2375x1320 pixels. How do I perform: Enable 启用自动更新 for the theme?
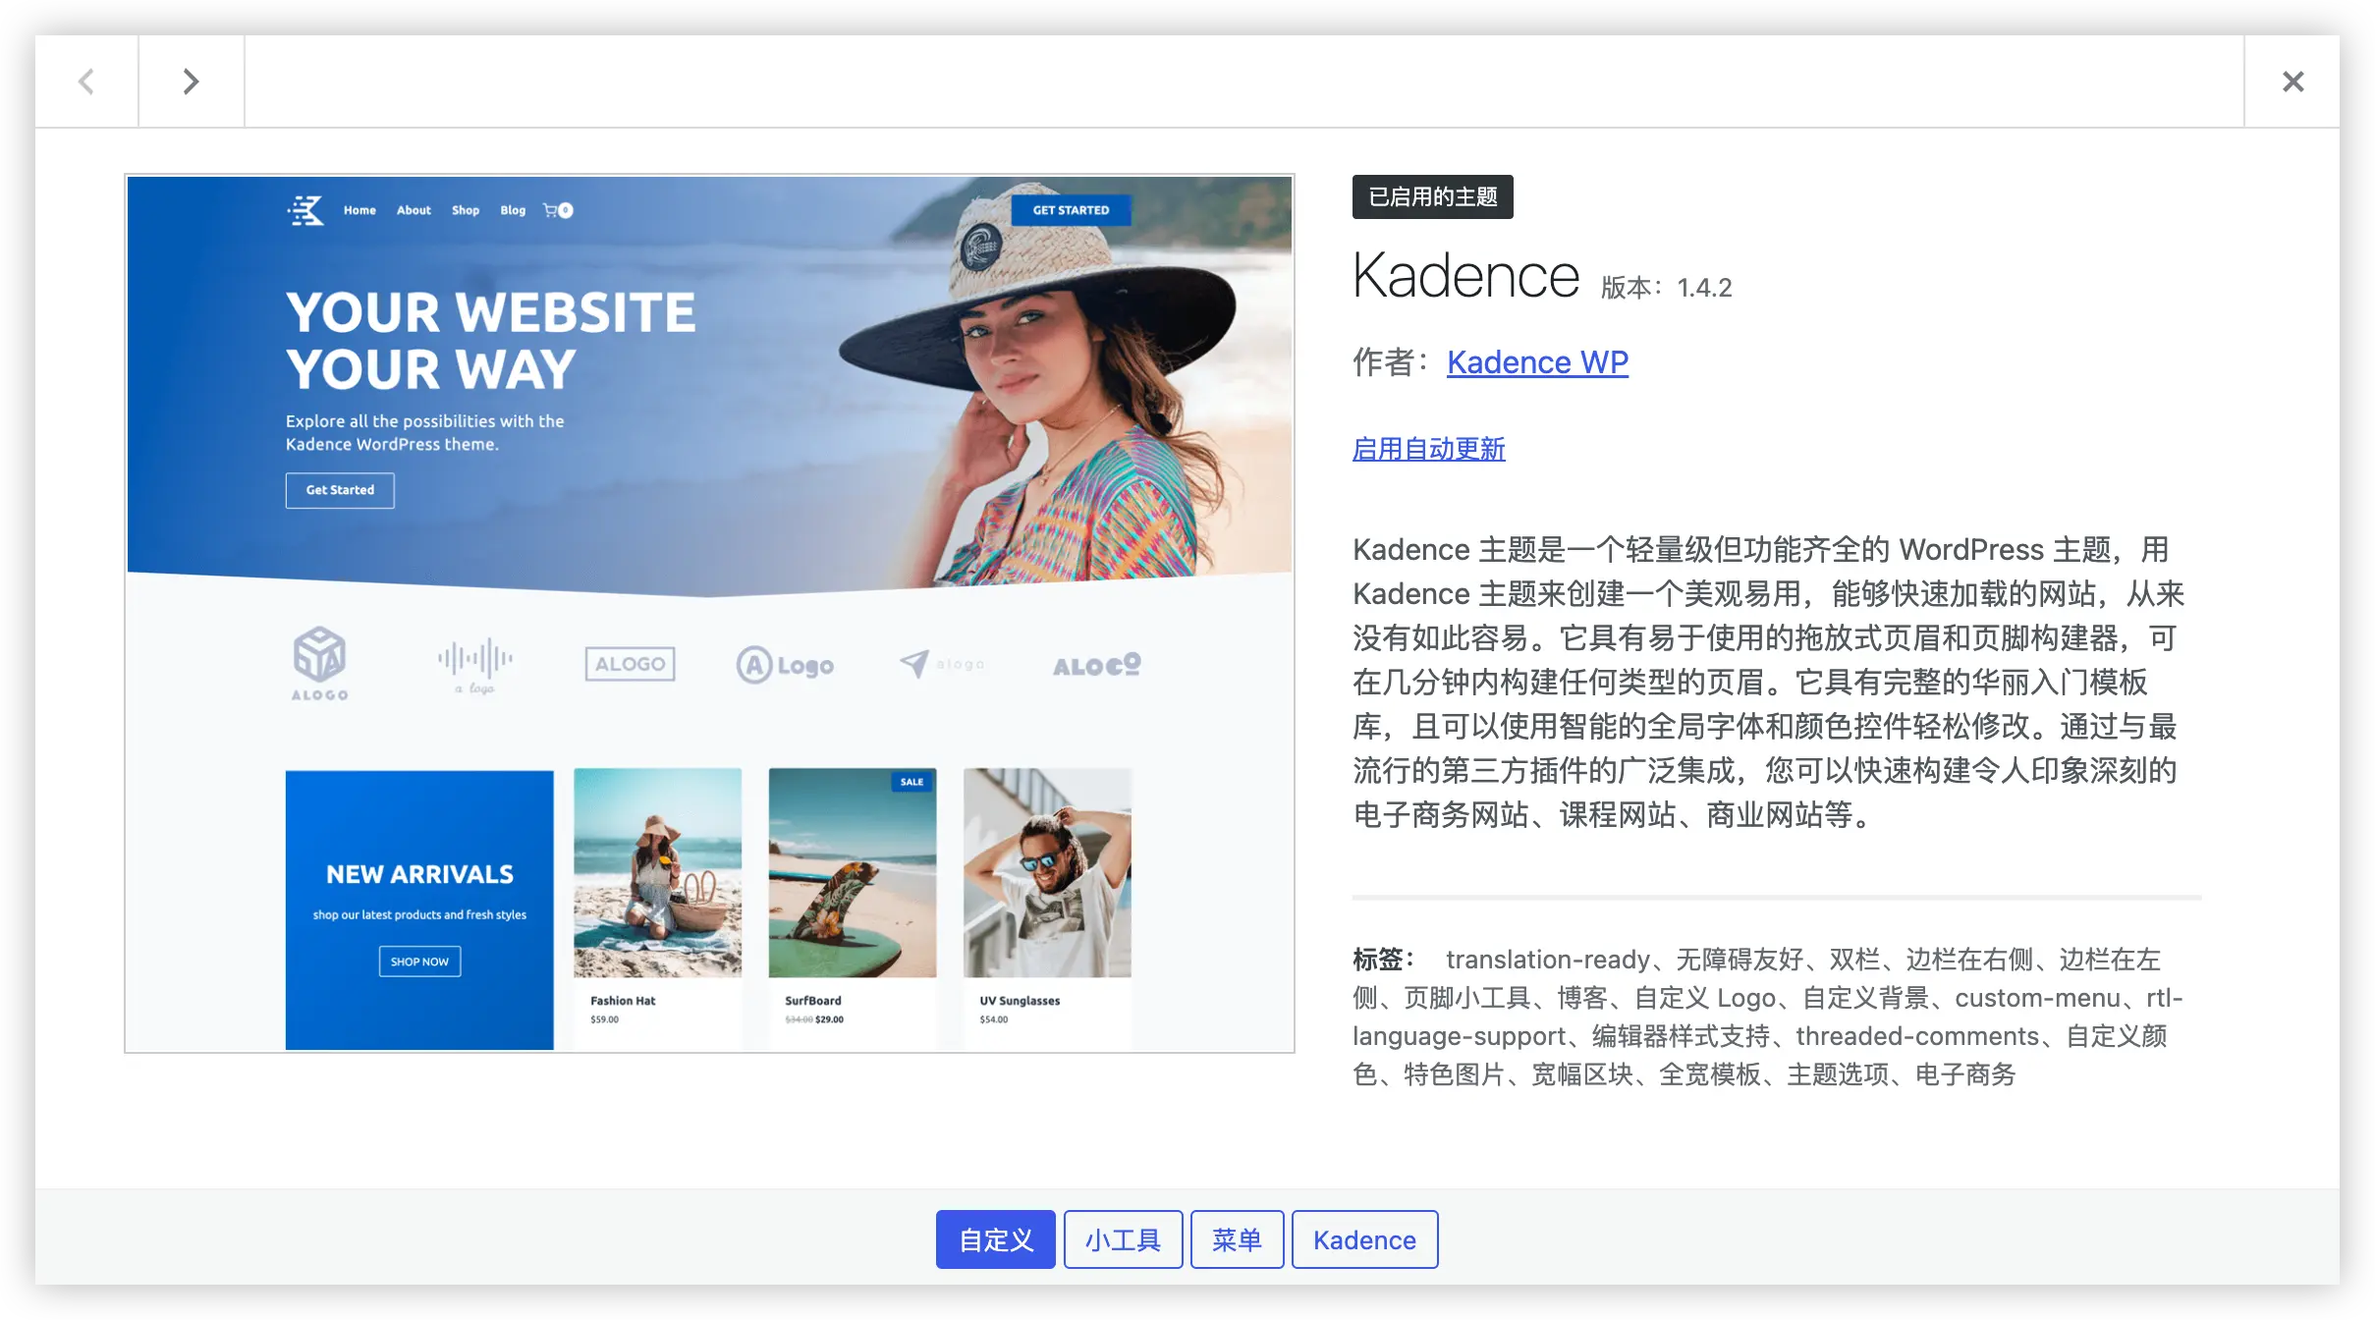coord(1428,449)
